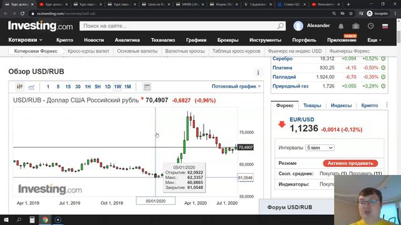Click the Chrome icon in taskbar
Screen dimensions: 401x225
pyautogui.click(x=45, y=219)
